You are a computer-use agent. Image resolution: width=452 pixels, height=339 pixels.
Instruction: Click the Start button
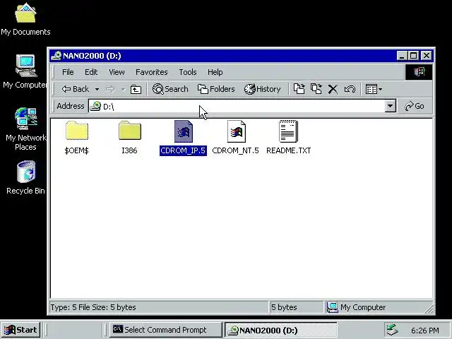pos(20,330)
